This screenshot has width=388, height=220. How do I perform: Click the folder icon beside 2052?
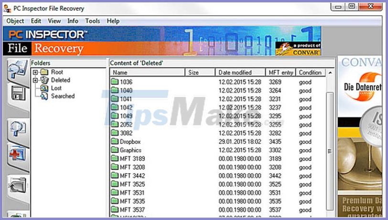coord(115,124)
